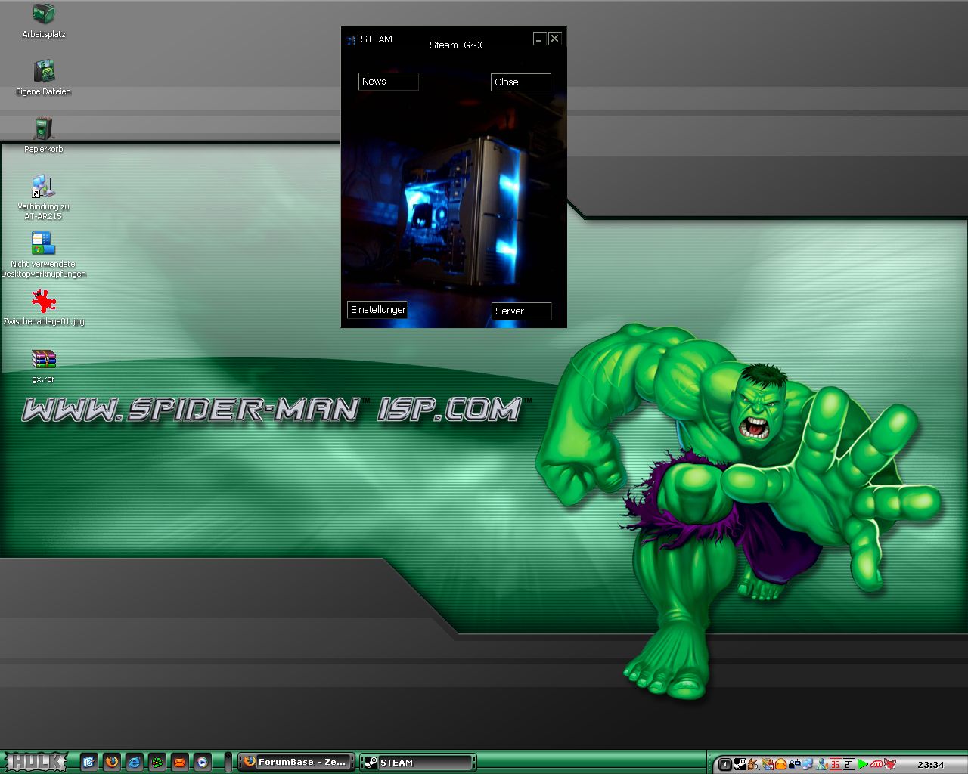
Task: Click the ATI tray icon
Action: click(876, 764)
